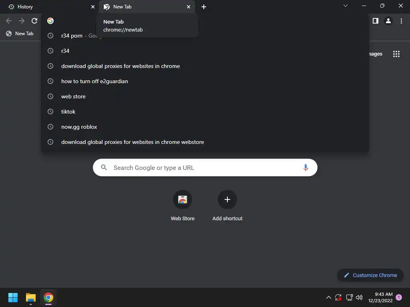The height and width of the screenshot is (307, 410).
Task: Toggle the side panel icon
Action: pos(376,21)
